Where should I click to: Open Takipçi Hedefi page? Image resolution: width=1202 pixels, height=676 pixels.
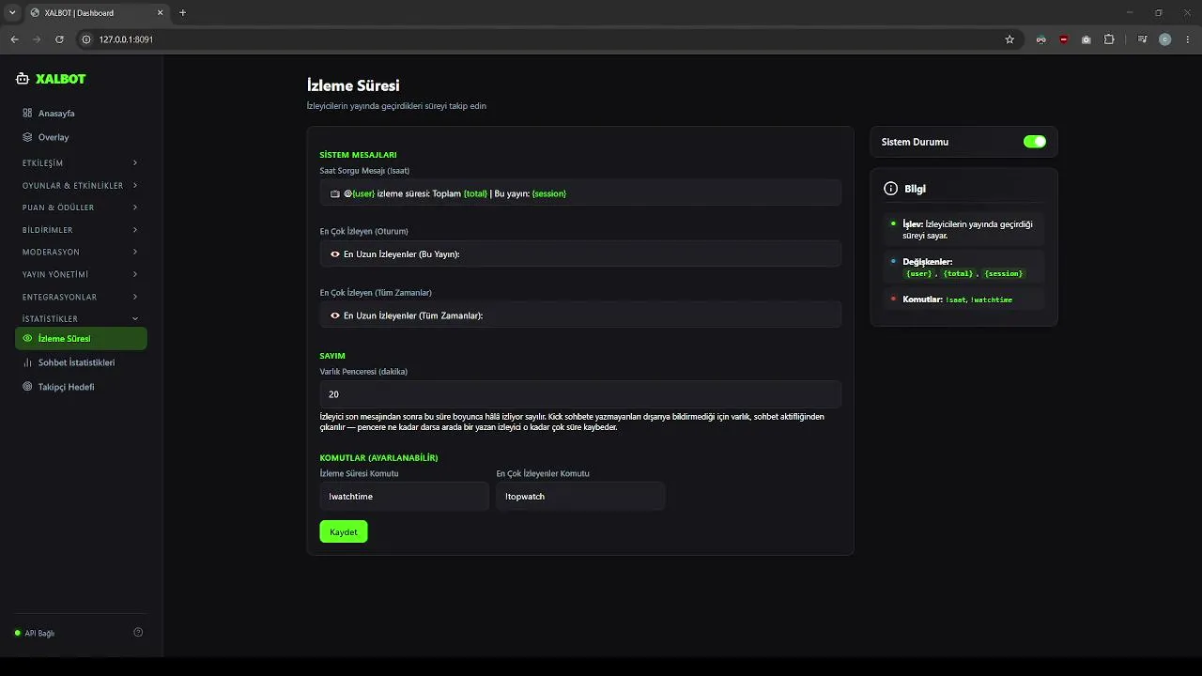point(82,387)
